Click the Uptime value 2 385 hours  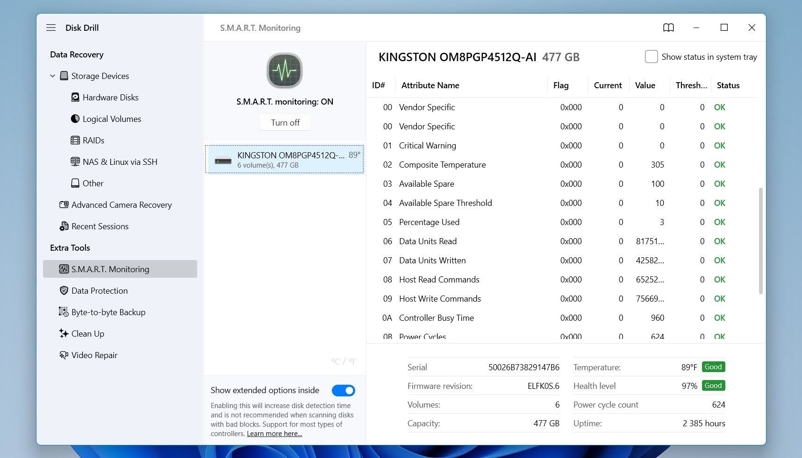(704, 423)
